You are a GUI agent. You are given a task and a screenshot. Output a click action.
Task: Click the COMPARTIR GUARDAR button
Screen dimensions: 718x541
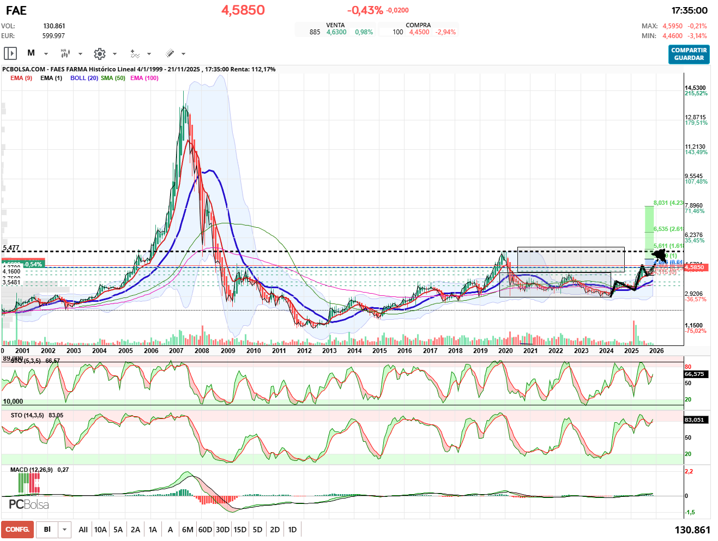[x=689, y=54]
